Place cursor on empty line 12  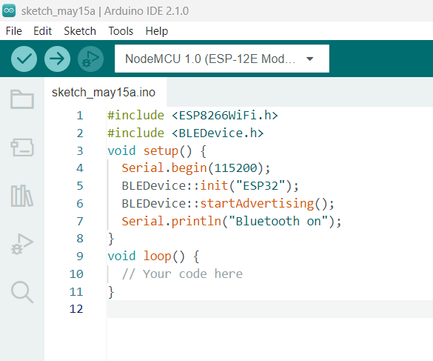click(270, 309)
